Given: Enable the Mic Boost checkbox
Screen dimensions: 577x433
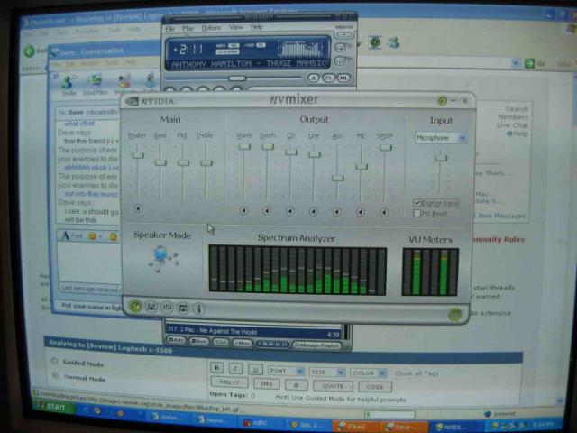Looking at the screenshot, I should pos(417,213).
